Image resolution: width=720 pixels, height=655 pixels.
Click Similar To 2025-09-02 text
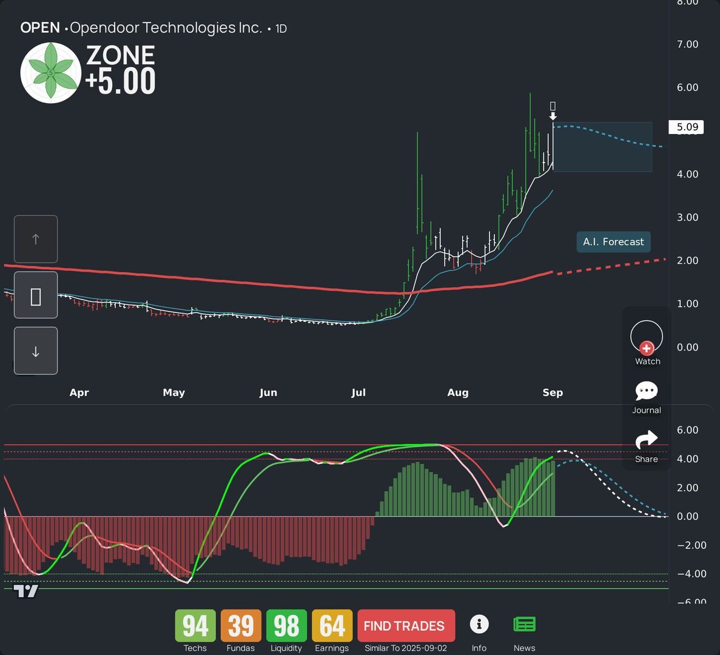(x=405, y=648)
